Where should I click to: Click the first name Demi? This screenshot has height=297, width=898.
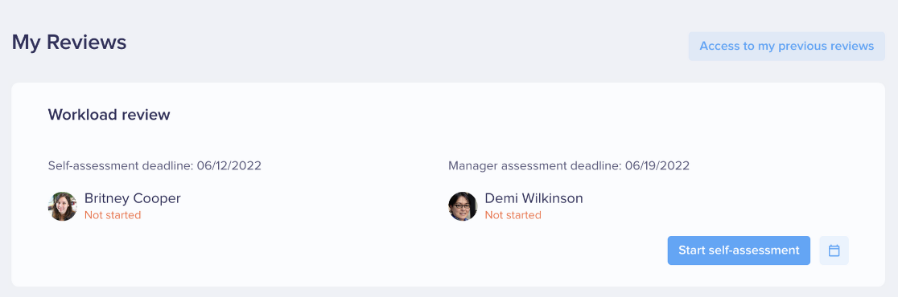click(499, 198)
